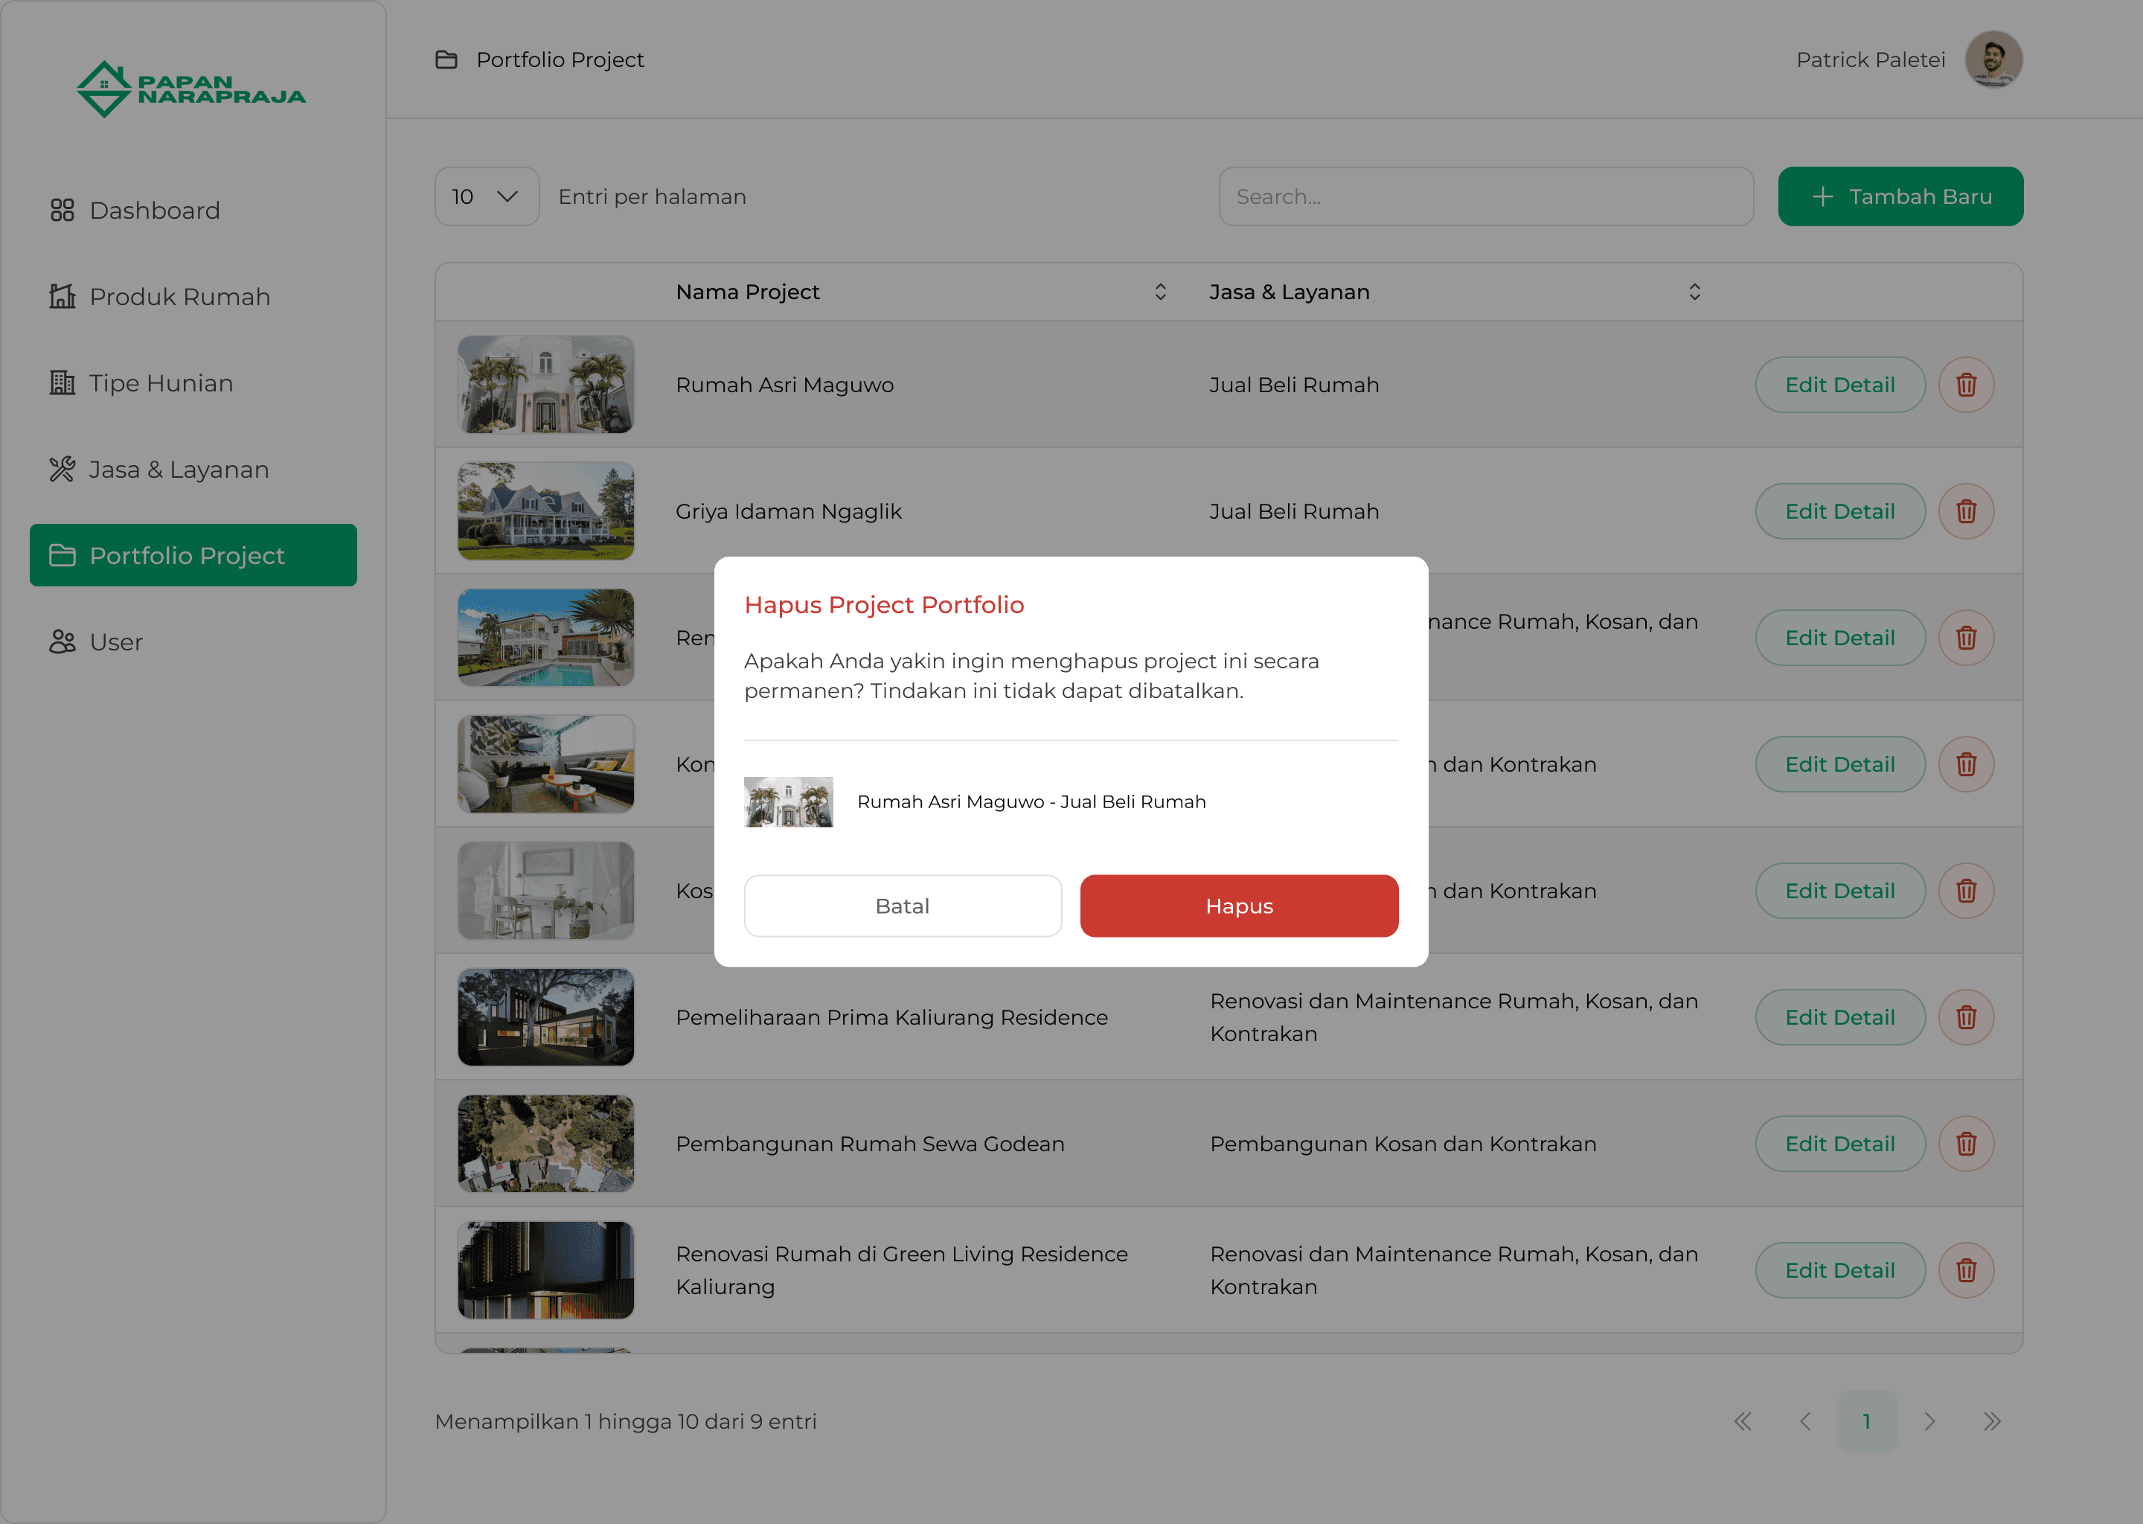Open the User sidebar icon
Viewport: 2143px width, 1524px height.
point(62,642)
